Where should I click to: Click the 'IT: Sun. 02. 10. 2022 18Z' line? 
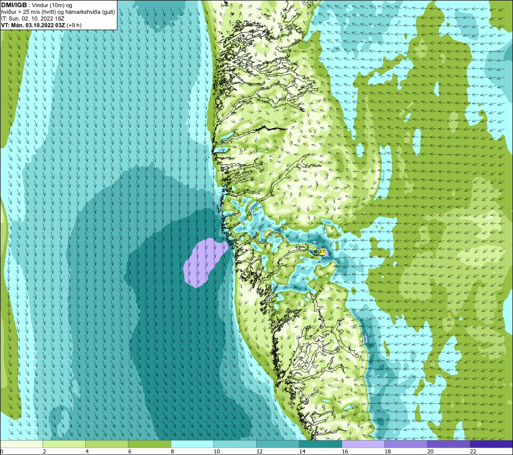pyautogui.click(x=33, y=18)
